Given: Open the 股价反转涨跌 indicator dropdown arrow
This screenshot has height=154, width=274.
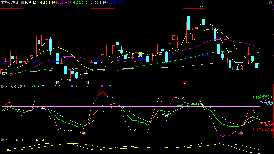Looking at the screenshot, I should [2, 86].
